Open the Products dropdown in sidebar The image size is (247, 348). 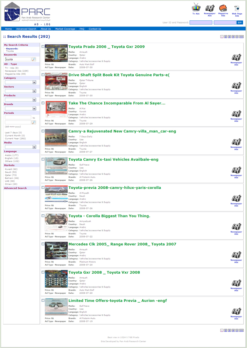(20, 100)
